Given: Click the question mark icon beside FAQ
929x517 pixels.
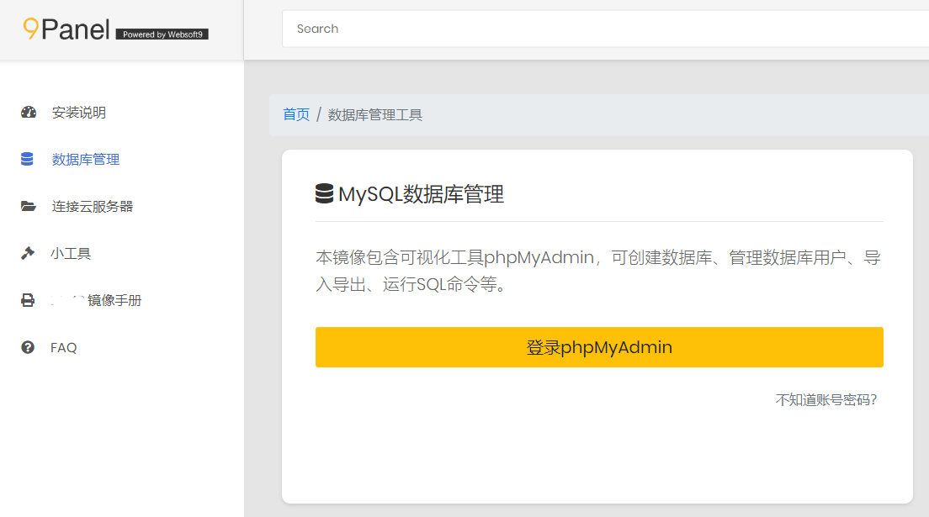Looking at the screenshot, I should click(x=28, y=347).
